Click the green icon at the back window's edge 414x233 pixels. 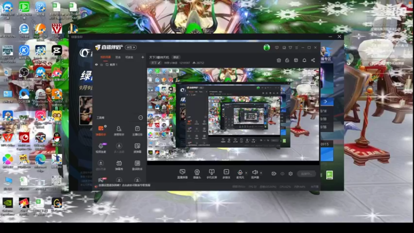click(329, 175)
